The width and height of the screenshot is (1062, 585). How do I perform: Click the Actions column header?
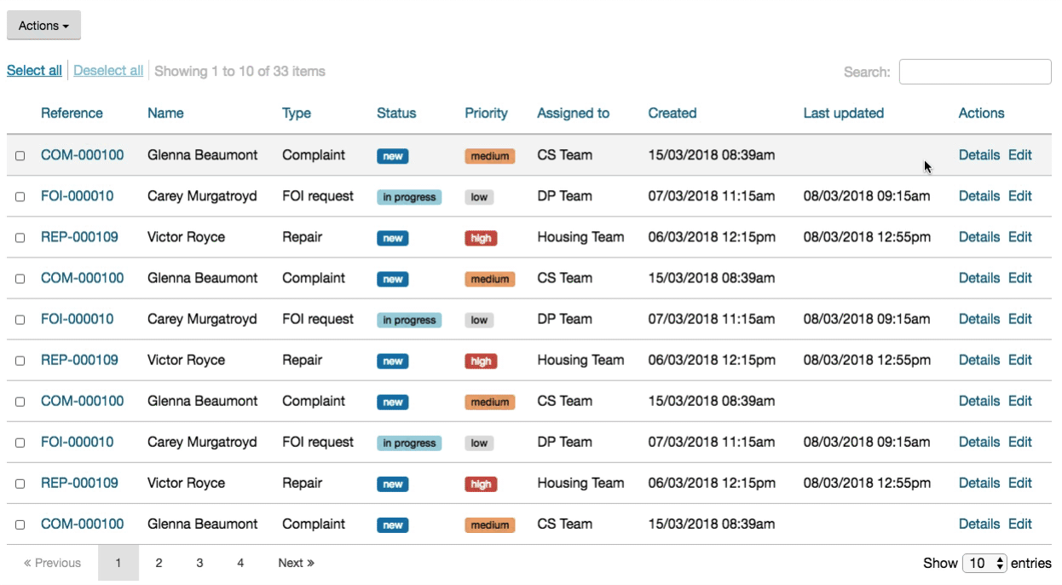click(x=981, y=113)
